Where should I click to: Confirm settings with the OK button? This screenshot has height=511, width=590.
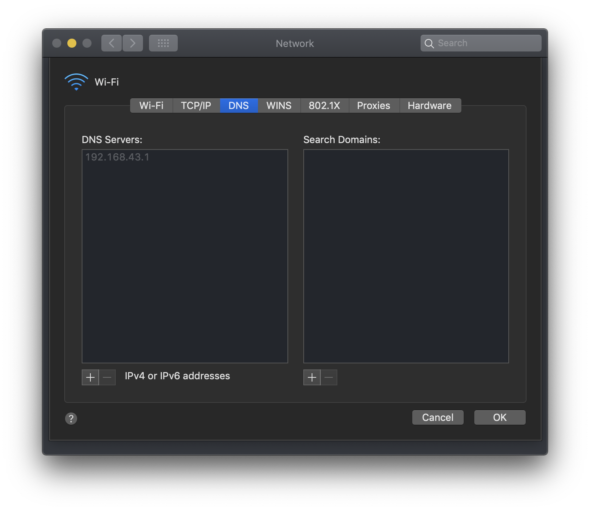500,418
